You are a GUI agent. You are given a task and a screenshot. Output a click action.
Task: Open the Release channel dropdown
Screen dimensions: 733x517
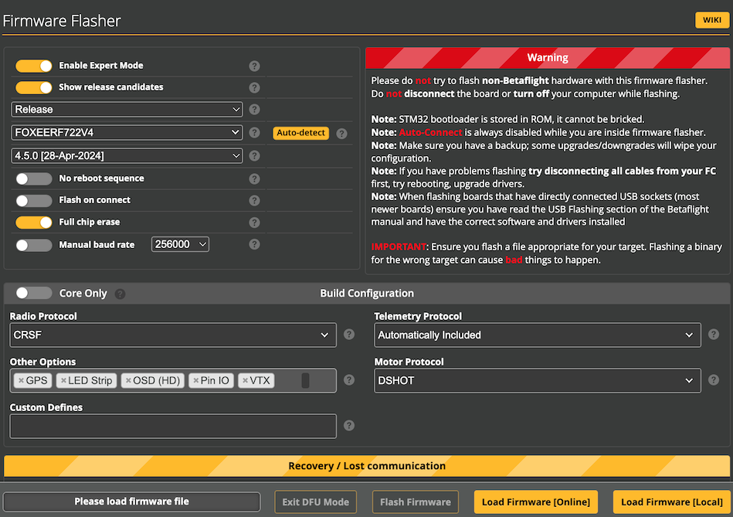point(127,110)
